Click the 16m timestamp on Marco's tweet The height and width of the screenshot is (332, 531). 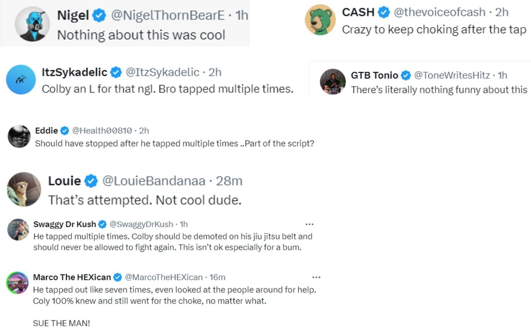[217, 277]
